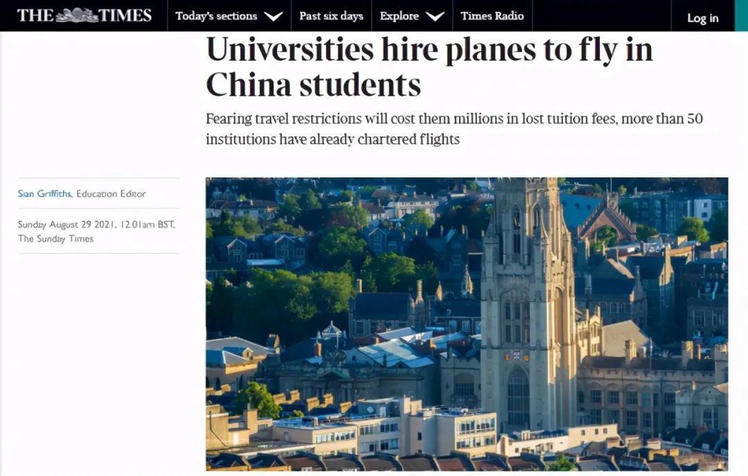
Task: Click the article hero photo of university tower
Action: tap(467, 326)
